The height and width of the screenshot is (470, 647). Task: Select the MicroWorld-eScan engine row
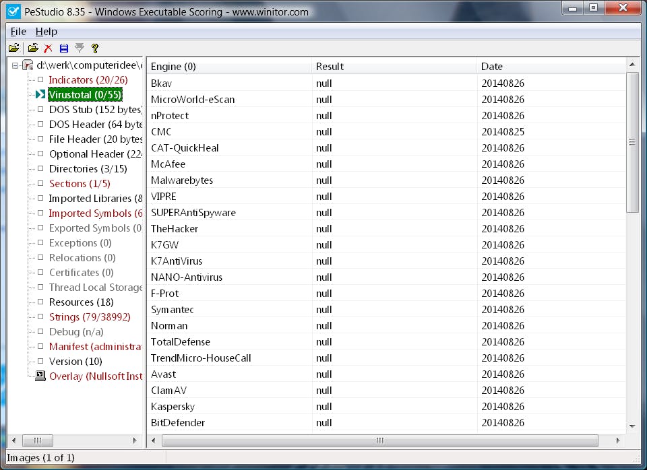386,100
